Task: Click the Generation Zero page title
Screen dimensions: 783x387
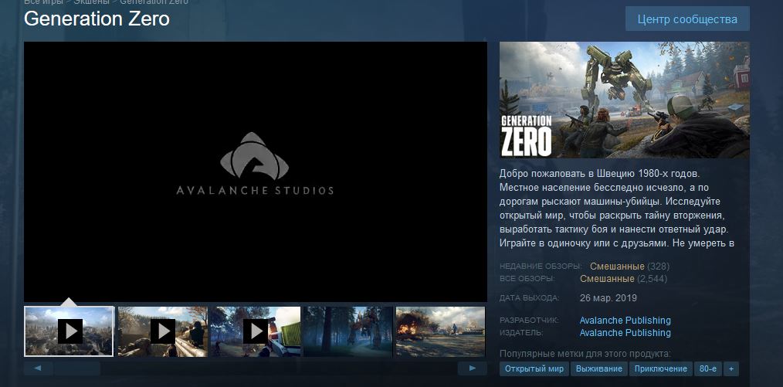Action: [97, 19]
